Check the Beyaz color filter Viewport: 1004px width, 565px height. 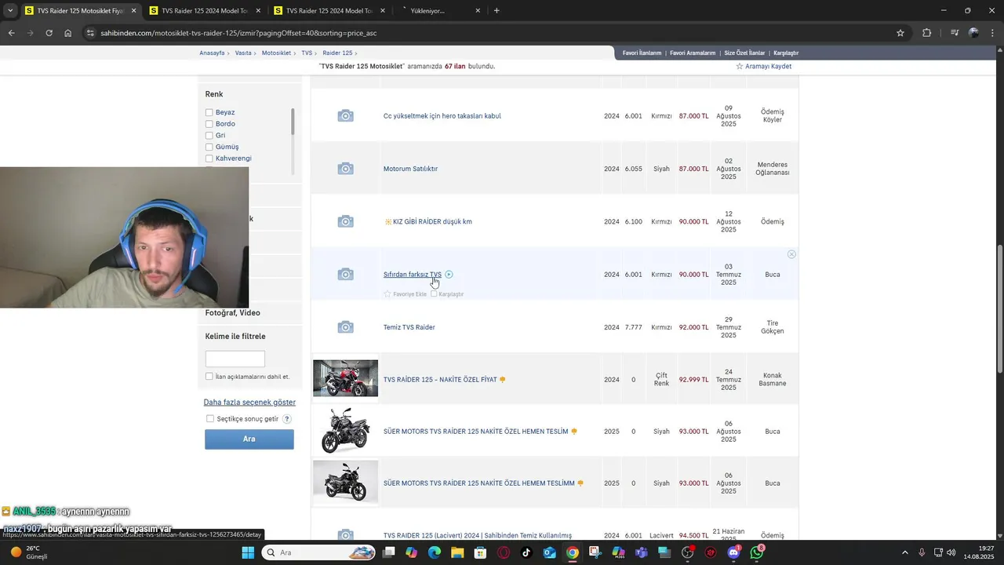209,112
